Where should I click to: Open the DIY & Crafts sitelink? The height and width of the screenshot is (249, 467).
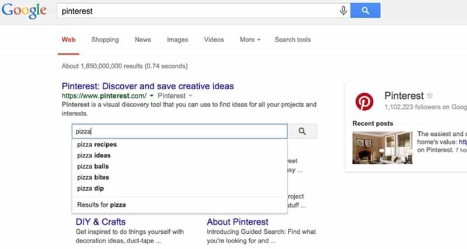100,222
